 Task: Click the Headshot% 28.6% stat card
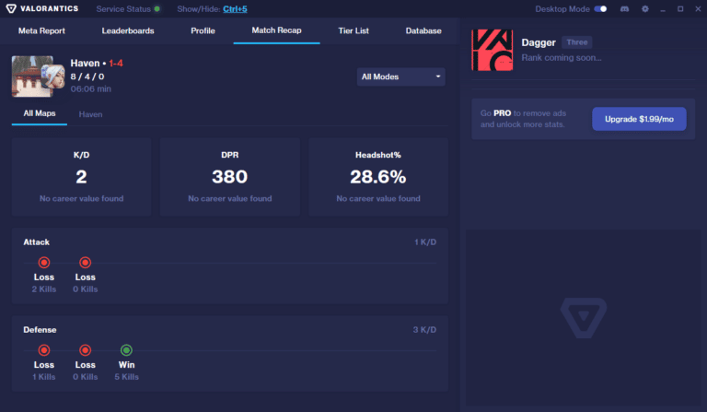[x=378, y=177]
